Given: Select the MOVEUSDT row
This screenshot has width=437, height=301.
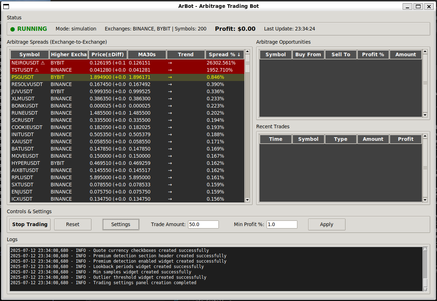Looking at the screenshot, I should tap(127, 156).
